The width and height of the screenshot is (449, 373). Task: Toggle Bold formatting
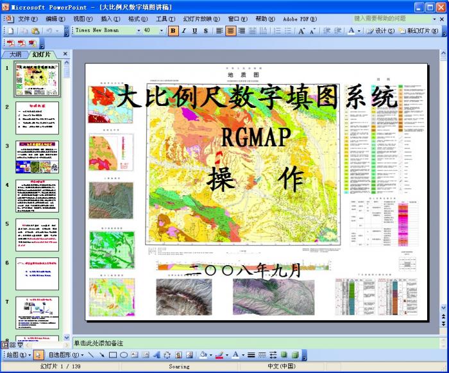click(173, 30)
